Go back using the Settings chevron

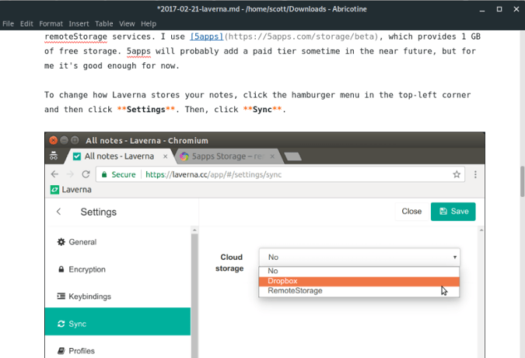click(59, 212)
